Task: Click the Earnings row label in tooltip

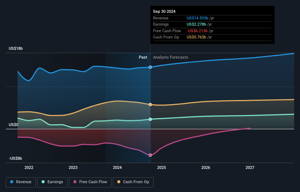Action: (161, 24)
